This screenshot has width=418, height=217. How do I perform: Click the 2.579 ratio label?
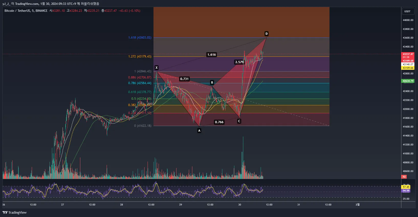239,62
